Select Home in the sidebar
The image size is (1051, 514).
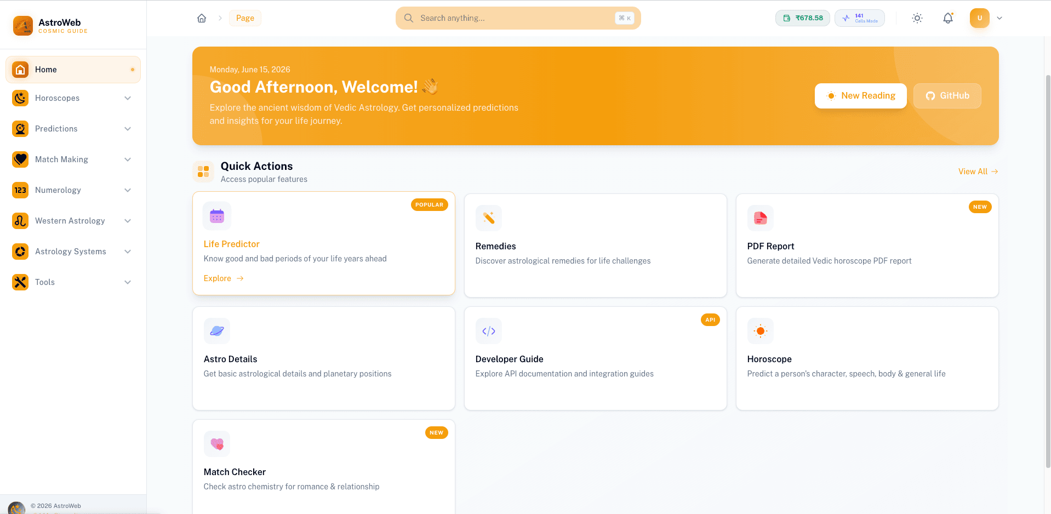tap(73, 70)
